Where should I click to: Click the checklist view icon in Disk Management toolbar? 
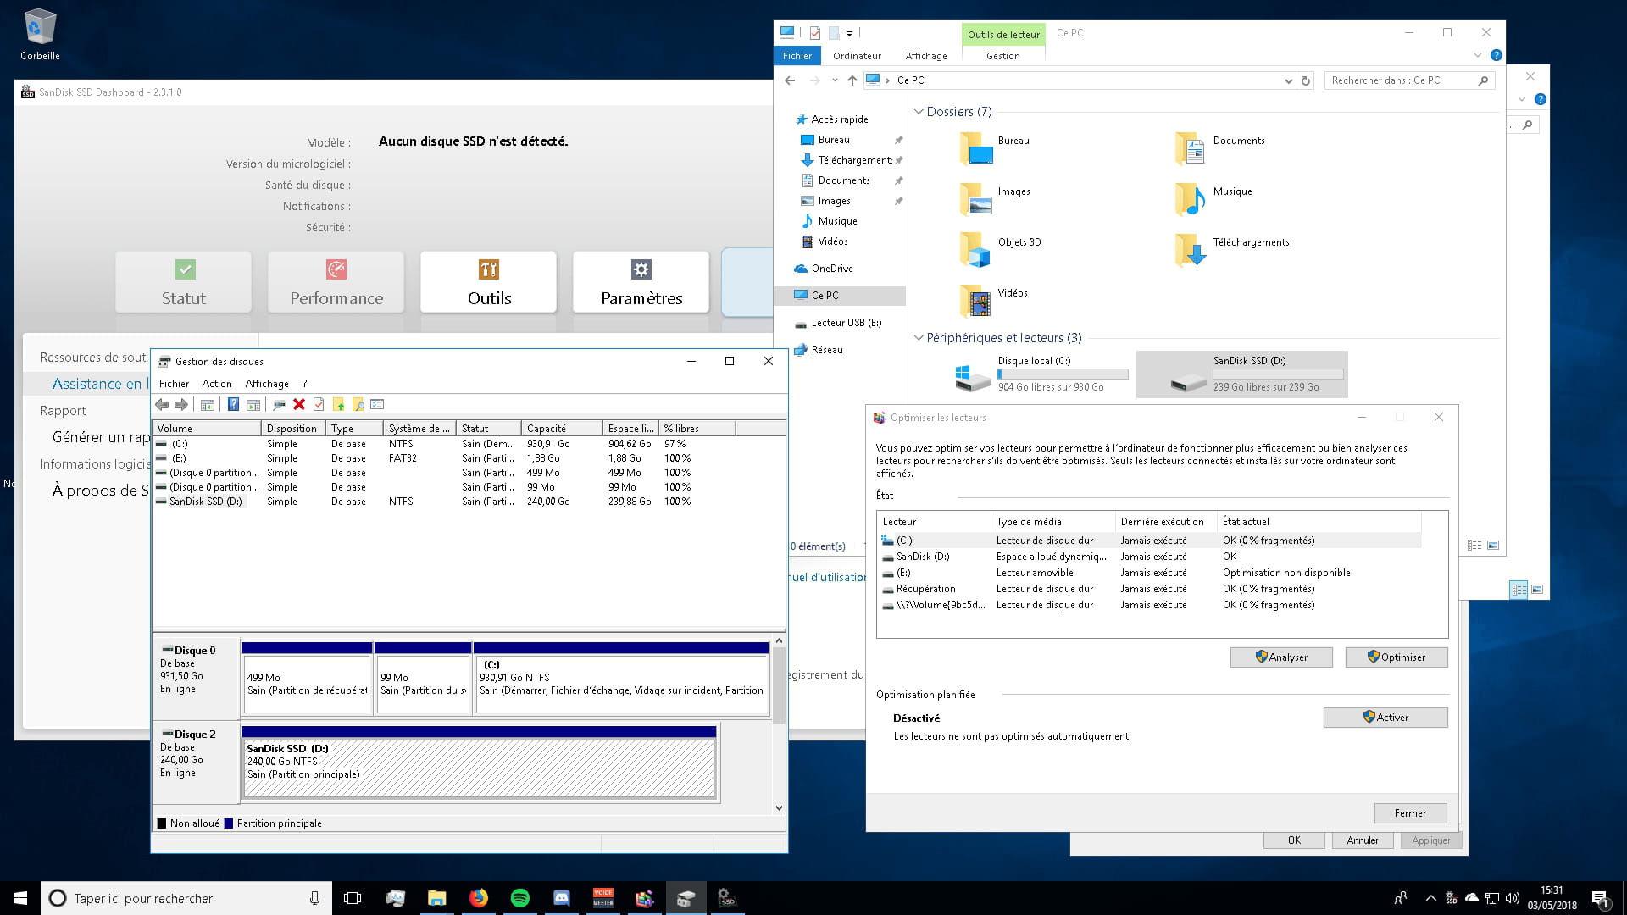[x=377, y=405]
